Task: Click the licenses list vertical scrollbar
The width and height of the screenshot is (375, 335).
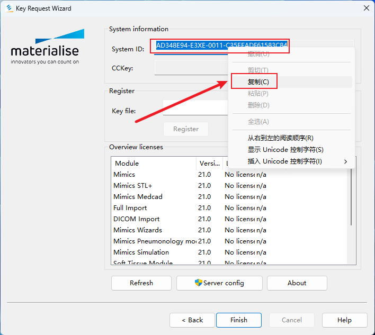Action: click(x=351, y=196)
